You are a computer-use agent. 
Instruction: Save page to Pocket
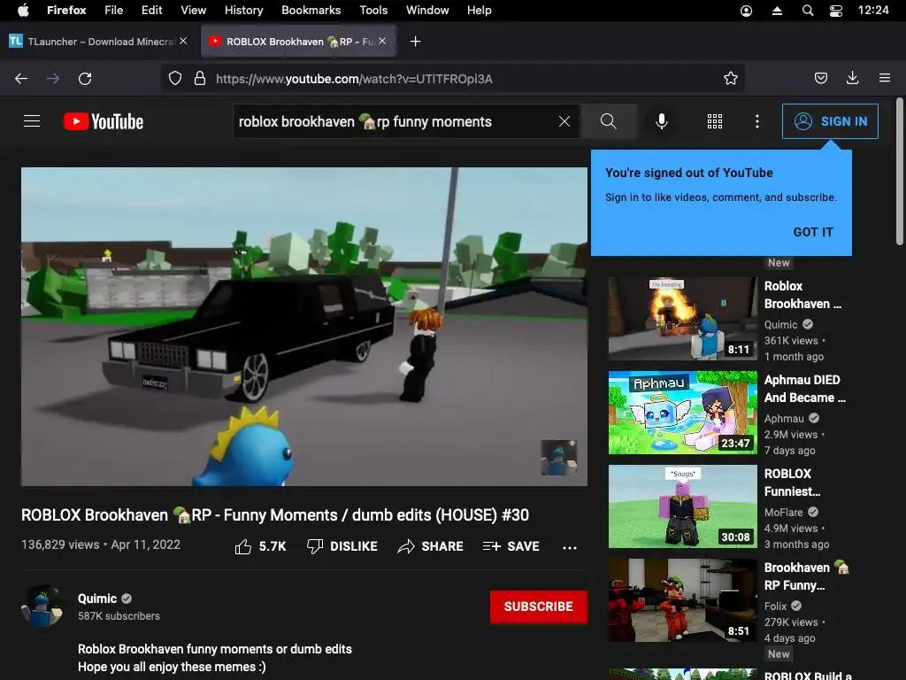point(820,79)
